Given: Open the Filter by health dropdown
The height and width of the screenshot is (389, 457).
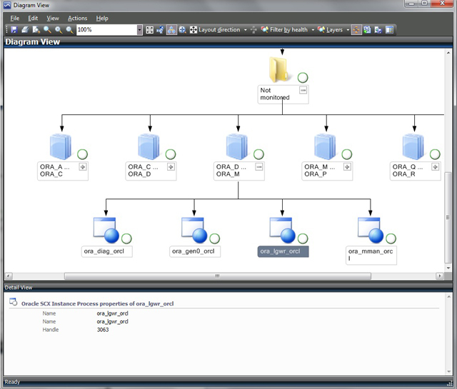Looking at the screenshot, I should tap(313, 30).
